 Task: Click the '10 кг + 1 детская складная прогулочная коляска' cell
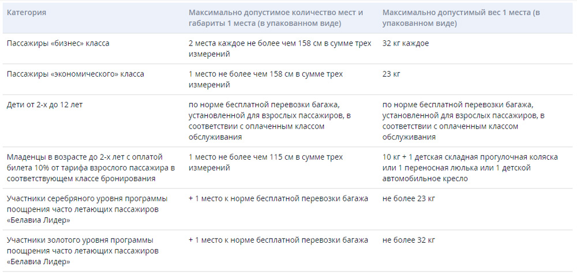[470, 168]
